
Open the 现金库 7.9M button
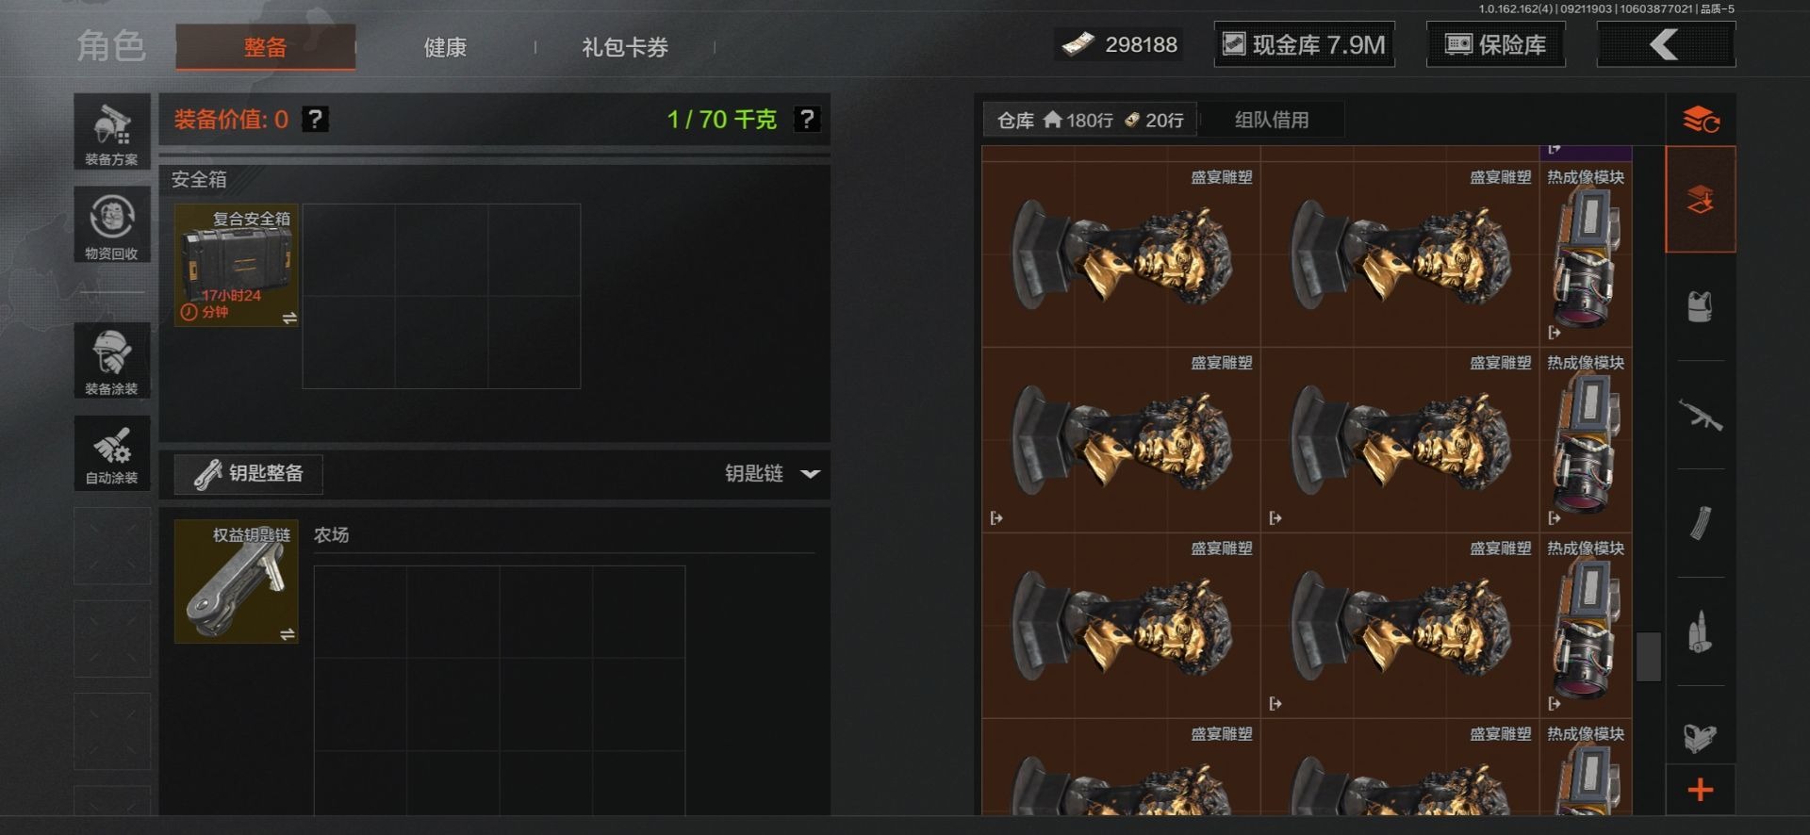(1304, 44)
